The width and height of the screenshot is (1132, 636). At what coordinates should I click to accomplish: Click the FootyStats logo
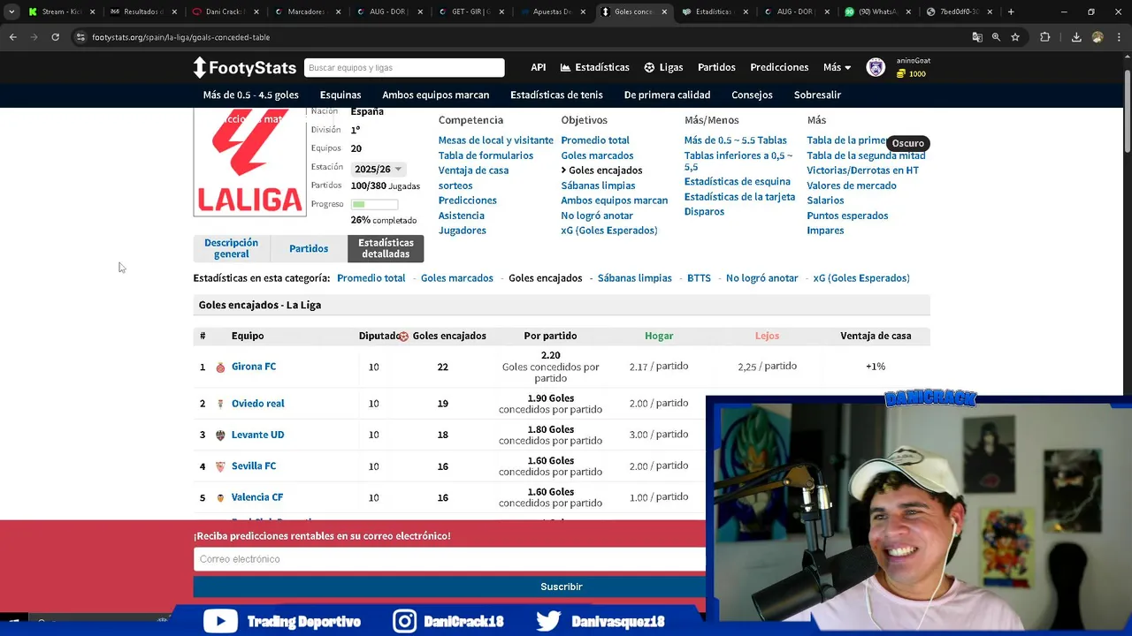(244, 67)
